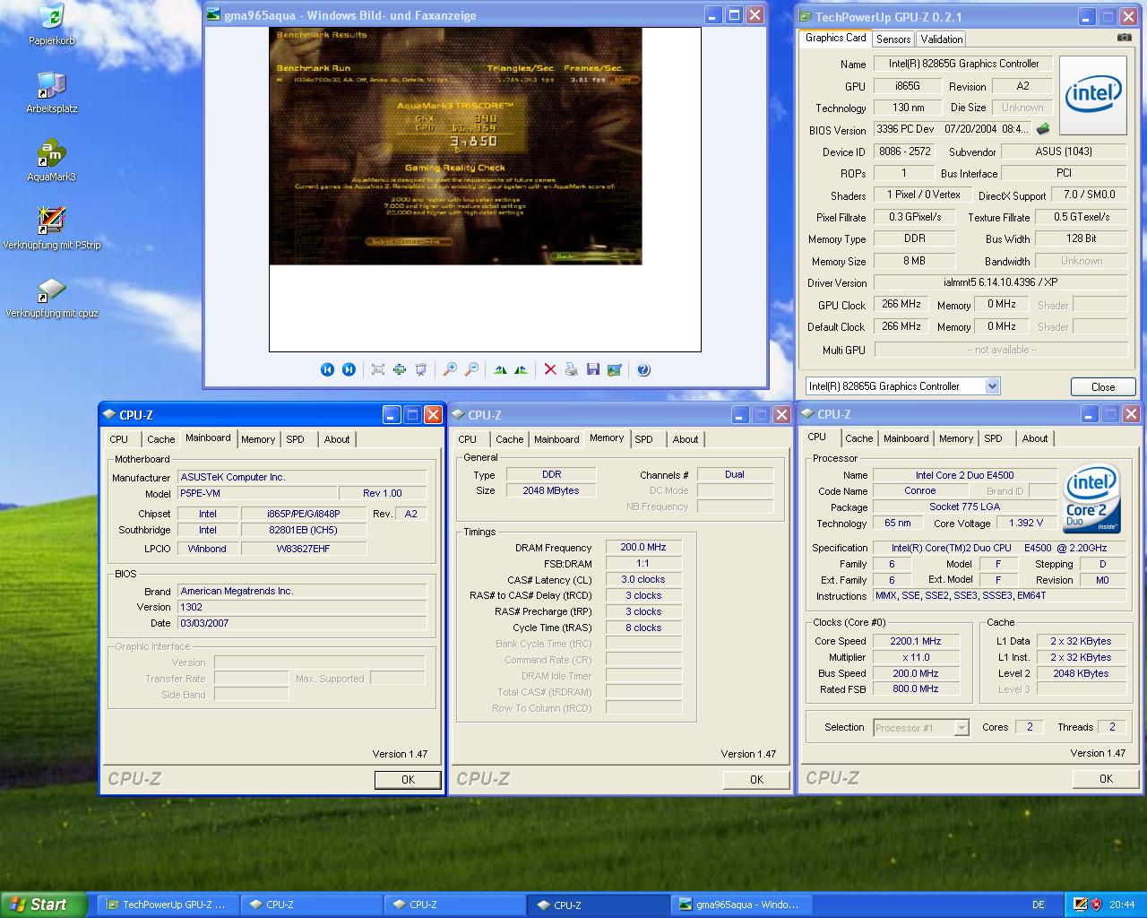This screenshot has width=1147, height=918.
Task: Open image for editing icon in viewer
Action: 615,369
